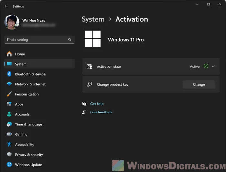Select the System label in sidebar
Viewport: 226px width, 172px height.
click(21, 64)
